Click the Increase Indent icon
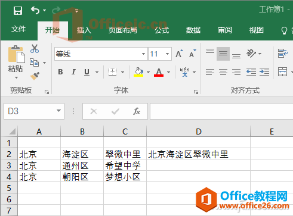 tap(264, 71)
